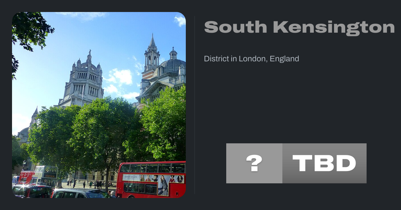
Task: Click the dark car at photo bottom-left
Action: pyautogui.click(x=32, y=191)
